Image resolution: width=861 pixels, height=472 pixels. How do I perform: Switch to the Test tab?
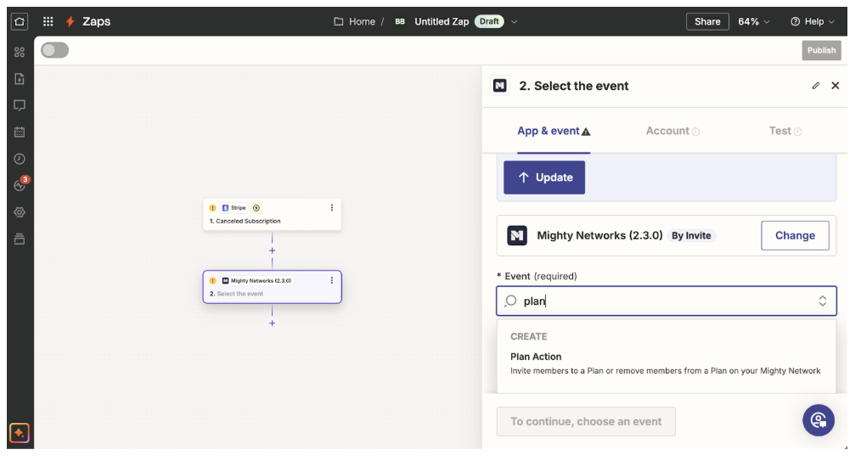785,132
